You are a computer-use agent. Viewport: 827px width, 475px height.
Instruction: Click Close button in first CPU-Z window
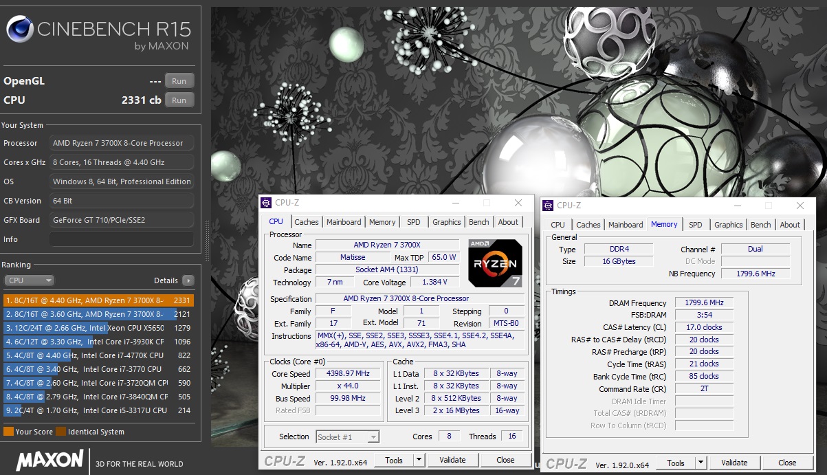[x=505, y=460]
